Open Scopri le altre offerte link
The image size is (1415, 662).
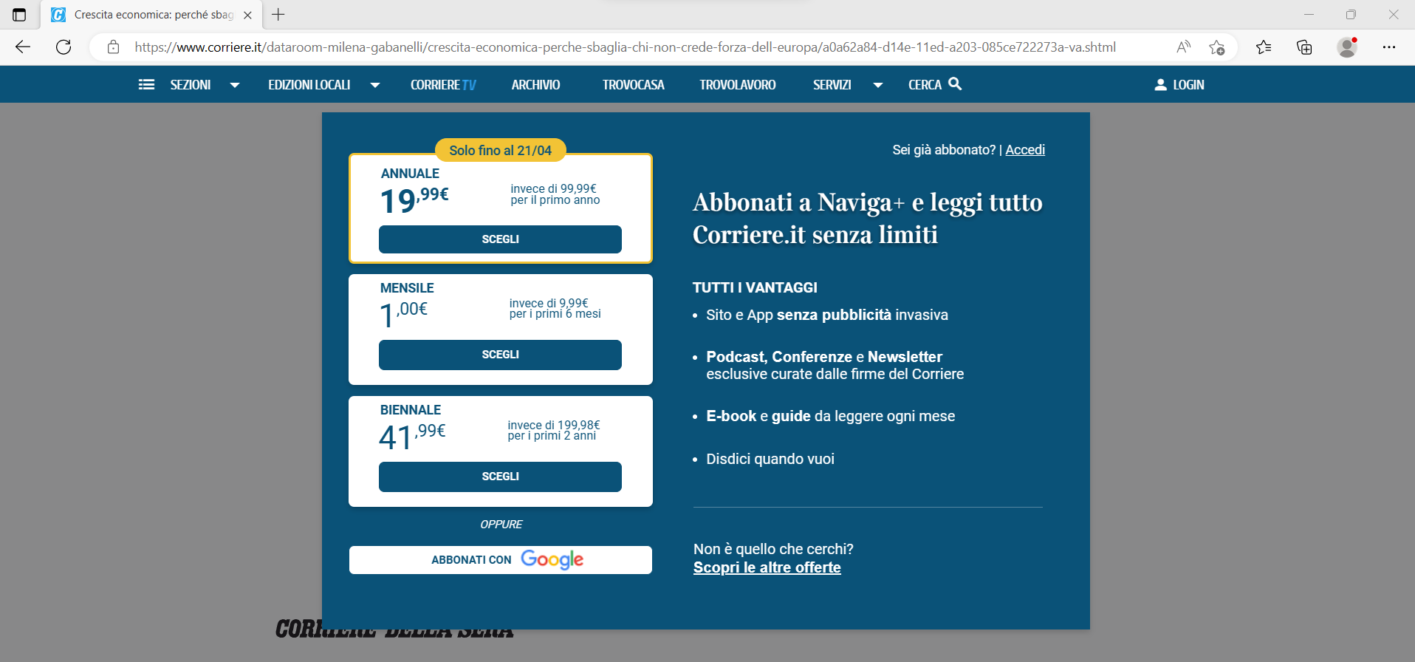(x=767, y=567)
